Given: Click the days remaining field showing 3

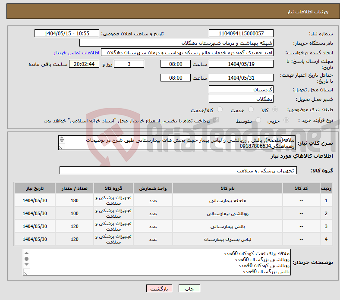Looking at the screenshot, I should [x=129, y=64].
